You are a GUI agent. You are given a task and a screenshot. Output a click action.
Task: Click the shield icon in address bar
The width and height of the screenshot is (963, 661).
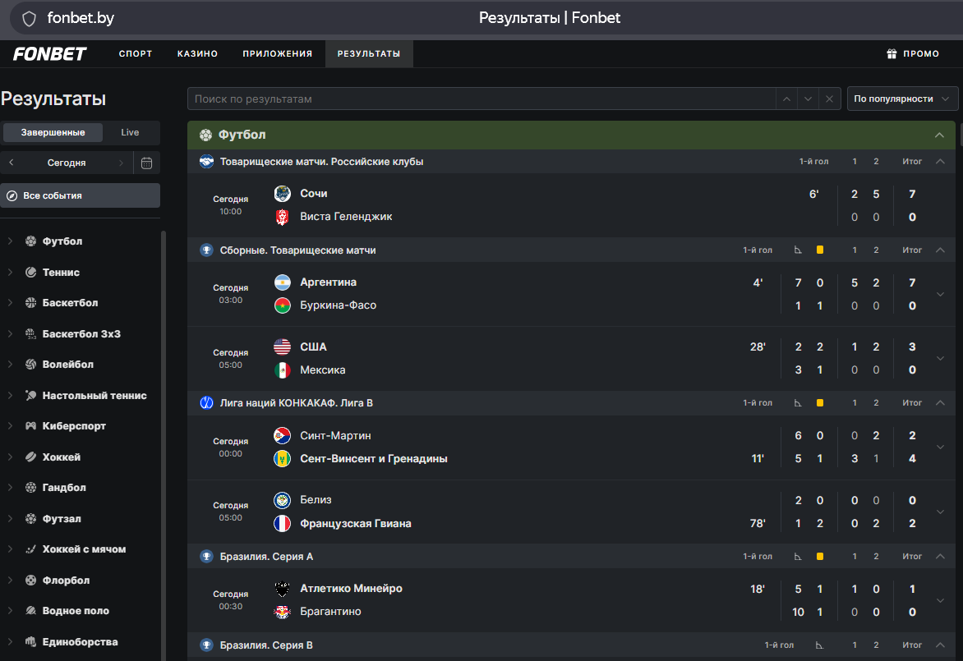pos(29,18)
